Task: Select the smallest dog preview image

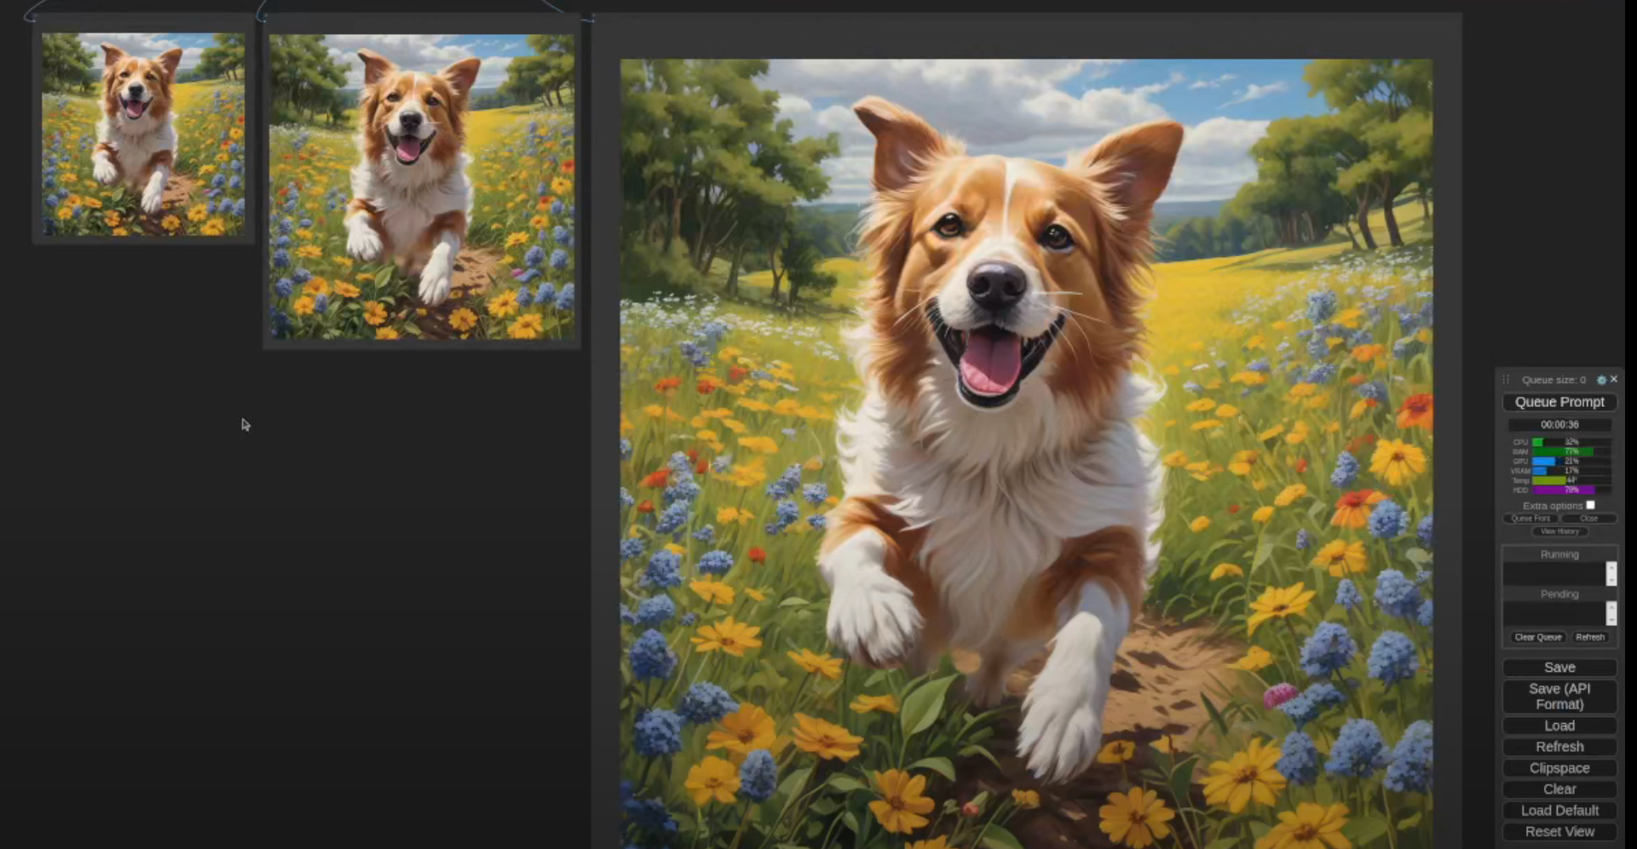Action: tap(143, 135)
